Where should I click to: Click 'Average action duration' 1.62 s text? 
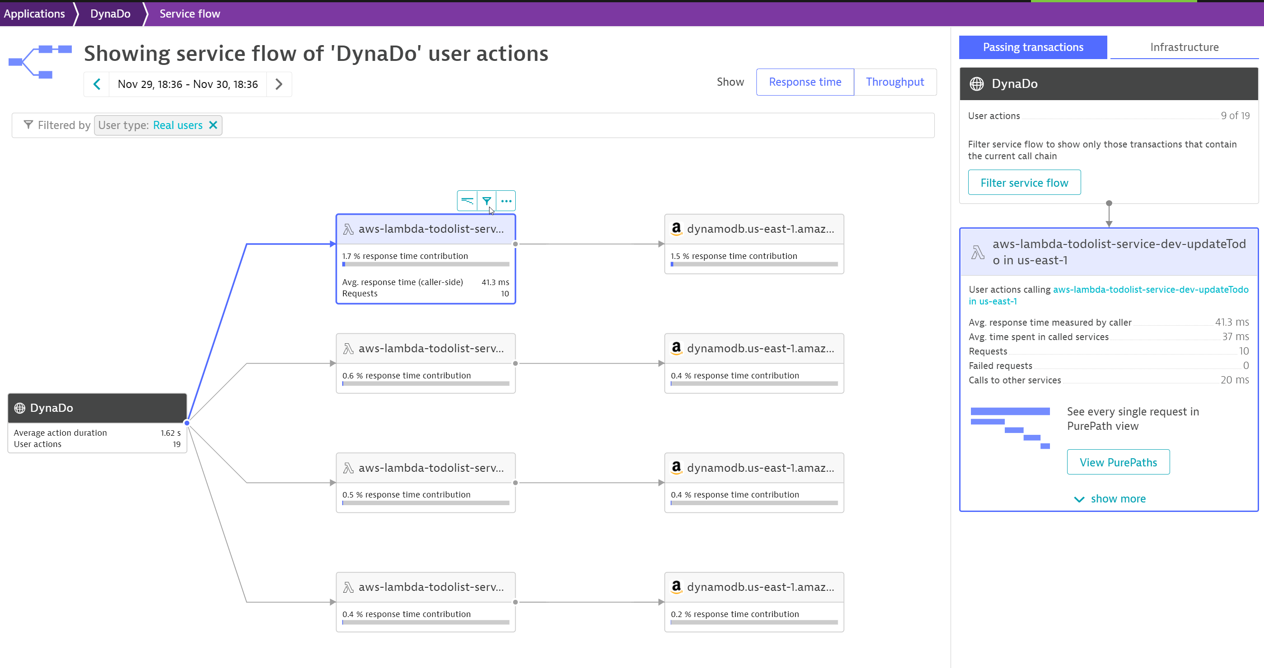click(x=97, y=433)
